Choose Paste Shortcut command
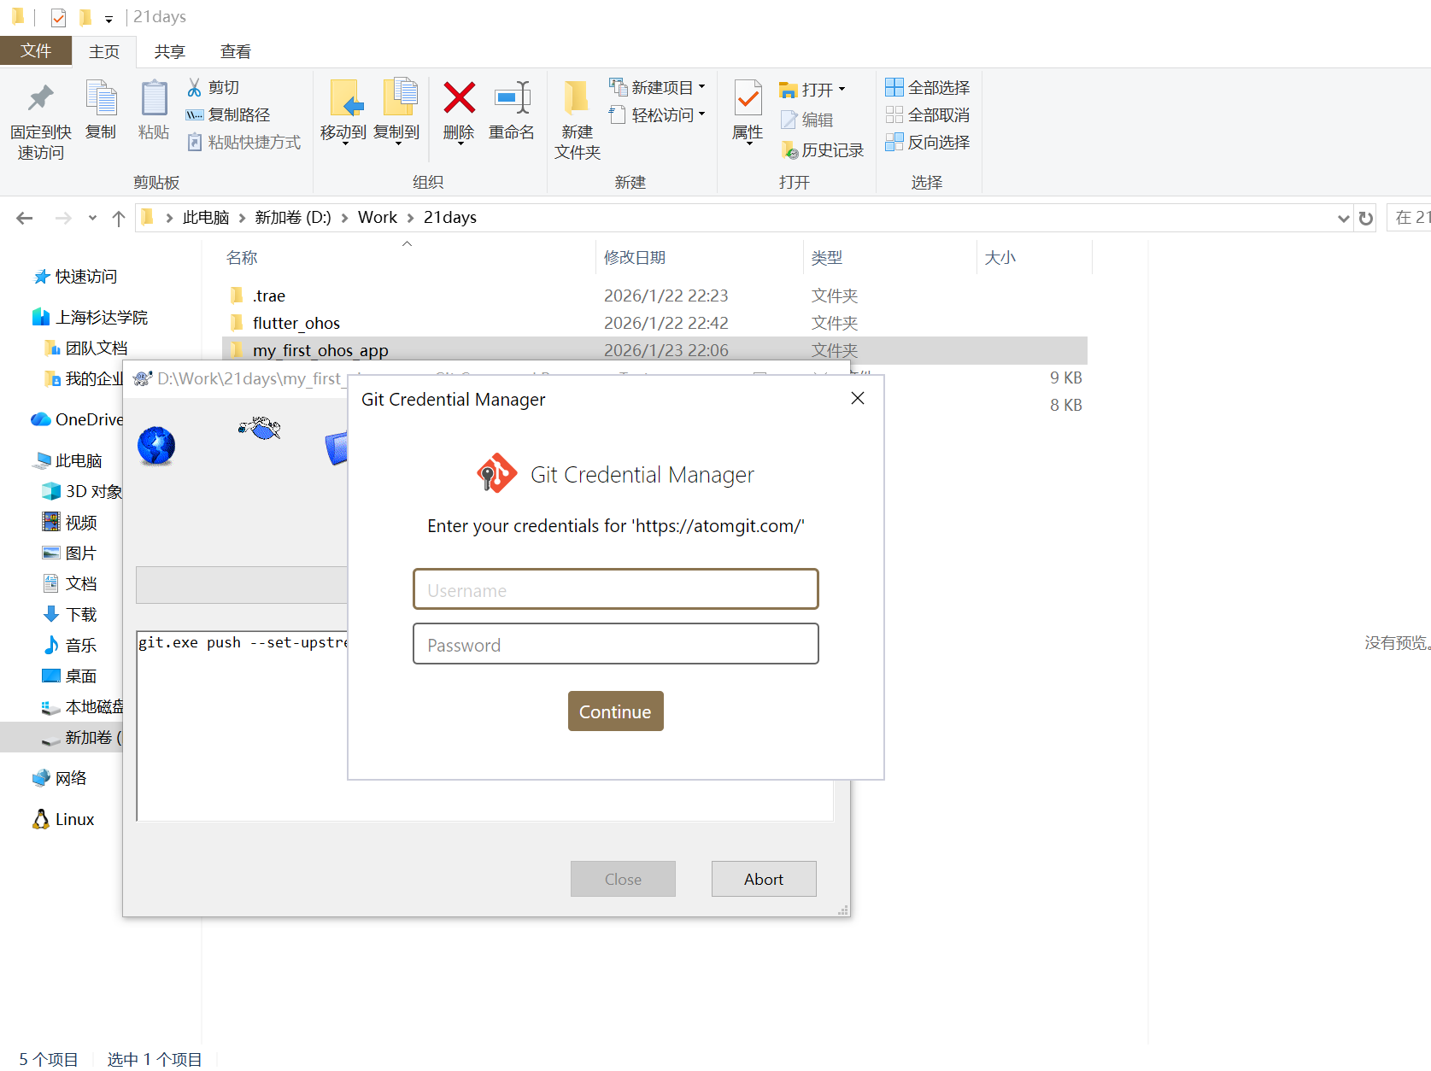Viewport: 1431px width, 1071px height. (x=243, y=142)
